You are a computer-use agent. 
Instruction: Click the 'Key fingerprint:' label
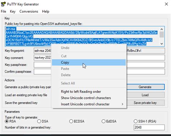coord(15,51)
